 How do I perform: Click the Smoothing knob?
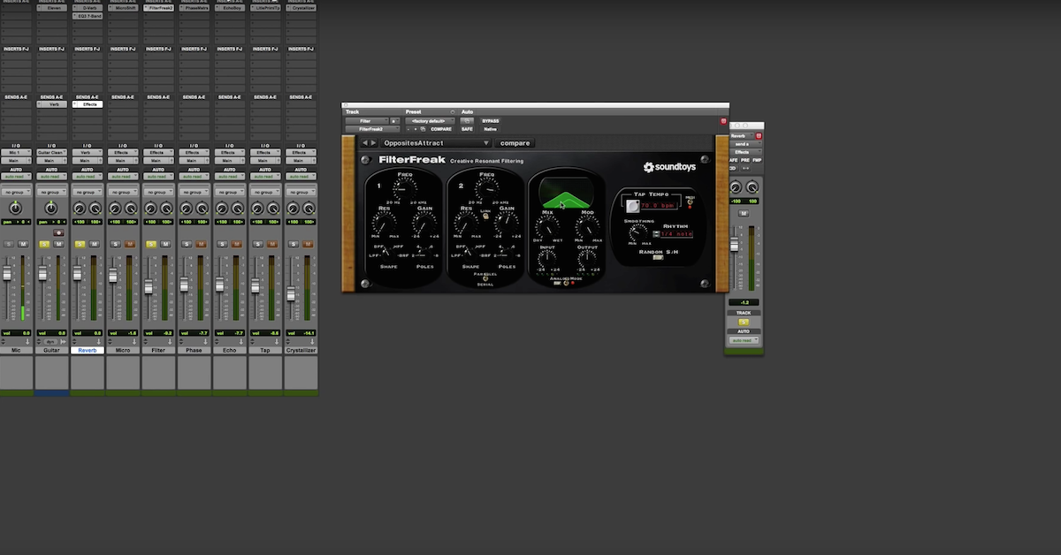pyautogui.click(x=637, y=233)
